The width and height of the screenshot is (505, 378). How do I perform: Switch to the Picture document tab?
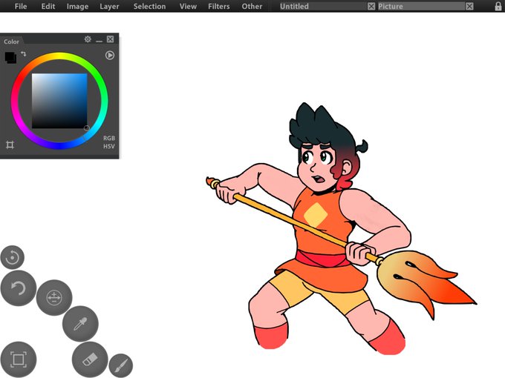coord(421,6)
